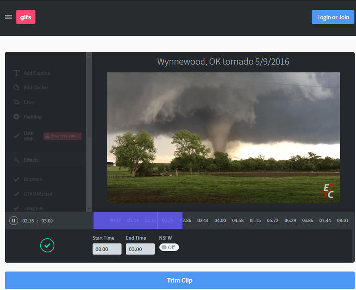The image size is (356, 290).
Task: Open the Effects magic wand icon
Action: coord(16,160)
